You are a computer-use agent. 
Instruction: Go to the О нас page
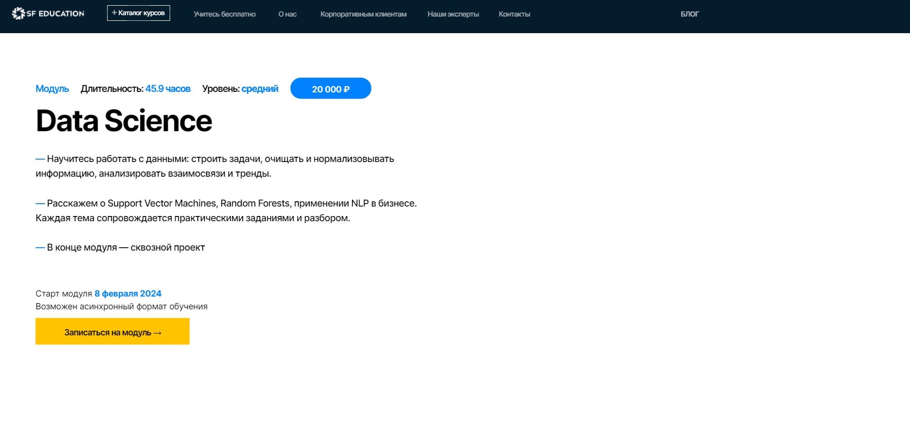coord(287,14)
